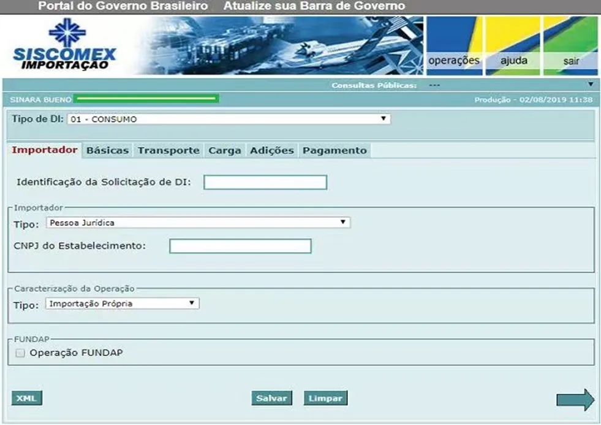Open the Carga tab

coord(225,151)
